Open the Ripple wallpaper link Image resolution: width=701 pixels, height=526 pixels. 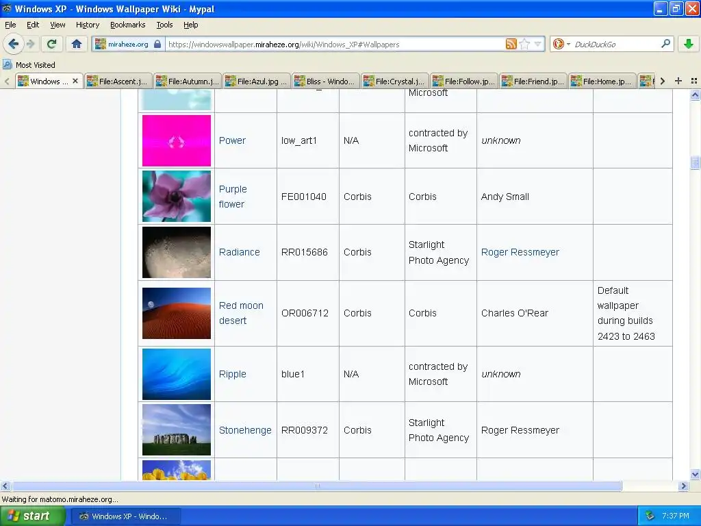click(233, 374)
